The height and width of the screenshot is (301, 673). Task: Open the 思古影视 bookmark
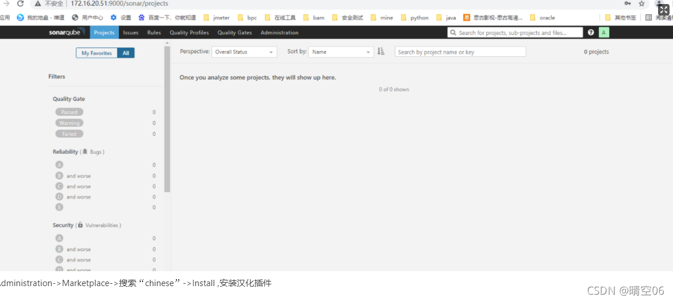point(493,18)
